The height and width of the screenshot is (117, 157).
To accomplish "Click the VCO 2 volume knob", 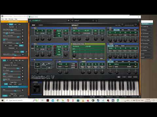I will [66, 55].
